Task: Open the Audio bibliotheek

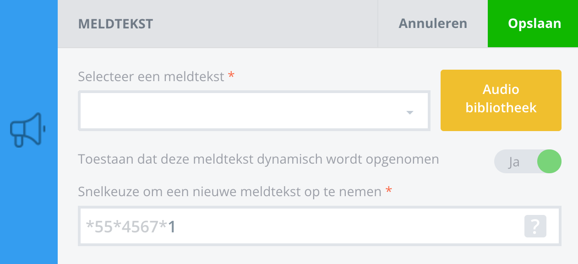Action: [x=501, y=100]
